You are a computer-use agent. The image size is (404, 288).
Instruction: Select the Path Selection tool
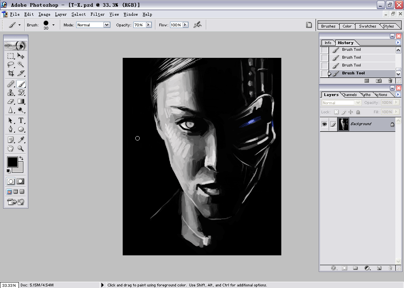(11, 120)
